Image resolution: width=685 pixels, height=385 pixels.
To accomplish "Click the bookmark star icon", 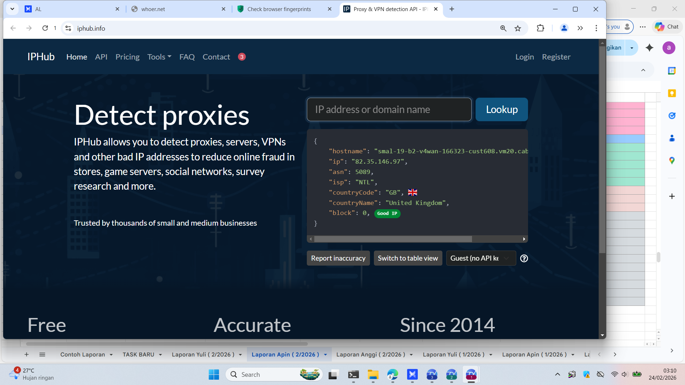I will coord(518,28).
